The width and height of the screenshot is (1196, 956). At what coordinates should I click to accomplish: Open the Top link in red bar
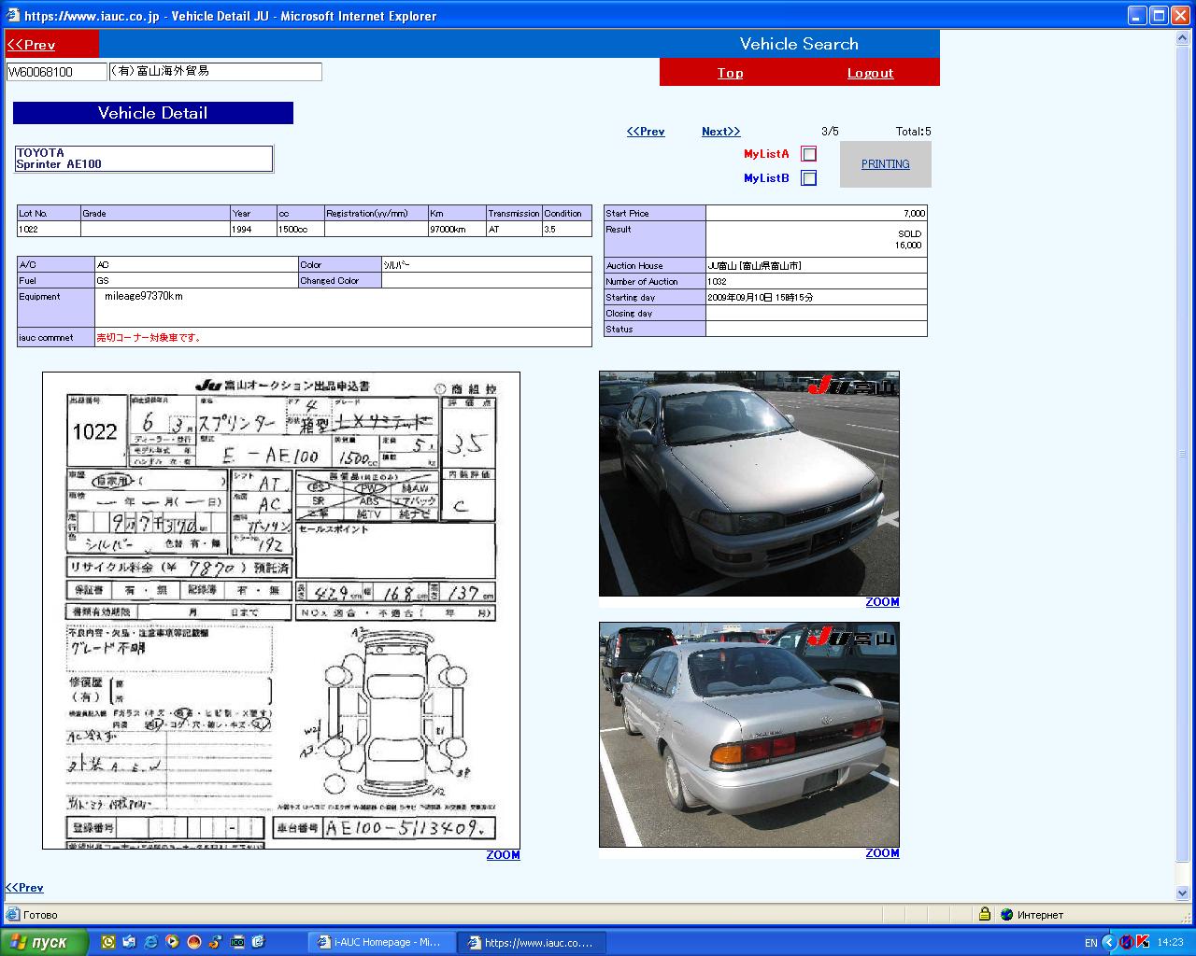pos(730,73)
